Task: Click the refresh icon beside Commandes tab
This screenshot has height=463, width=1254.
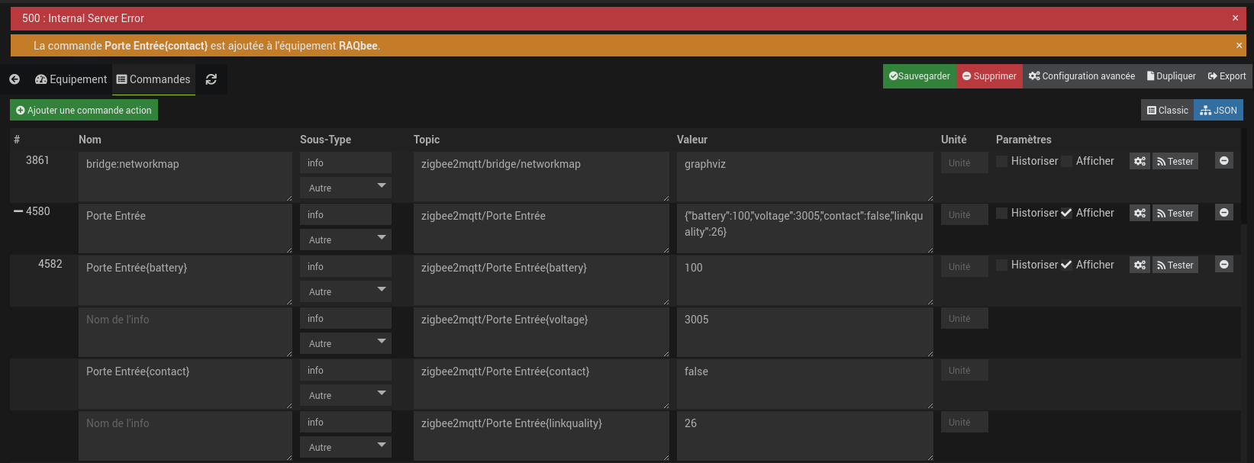Action: 211,79
